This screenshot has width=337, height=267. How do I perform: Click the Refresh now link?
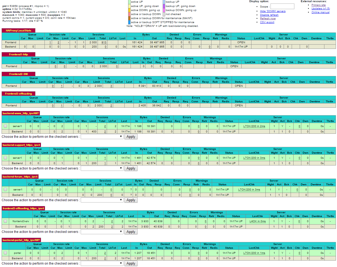pos(268,19)
